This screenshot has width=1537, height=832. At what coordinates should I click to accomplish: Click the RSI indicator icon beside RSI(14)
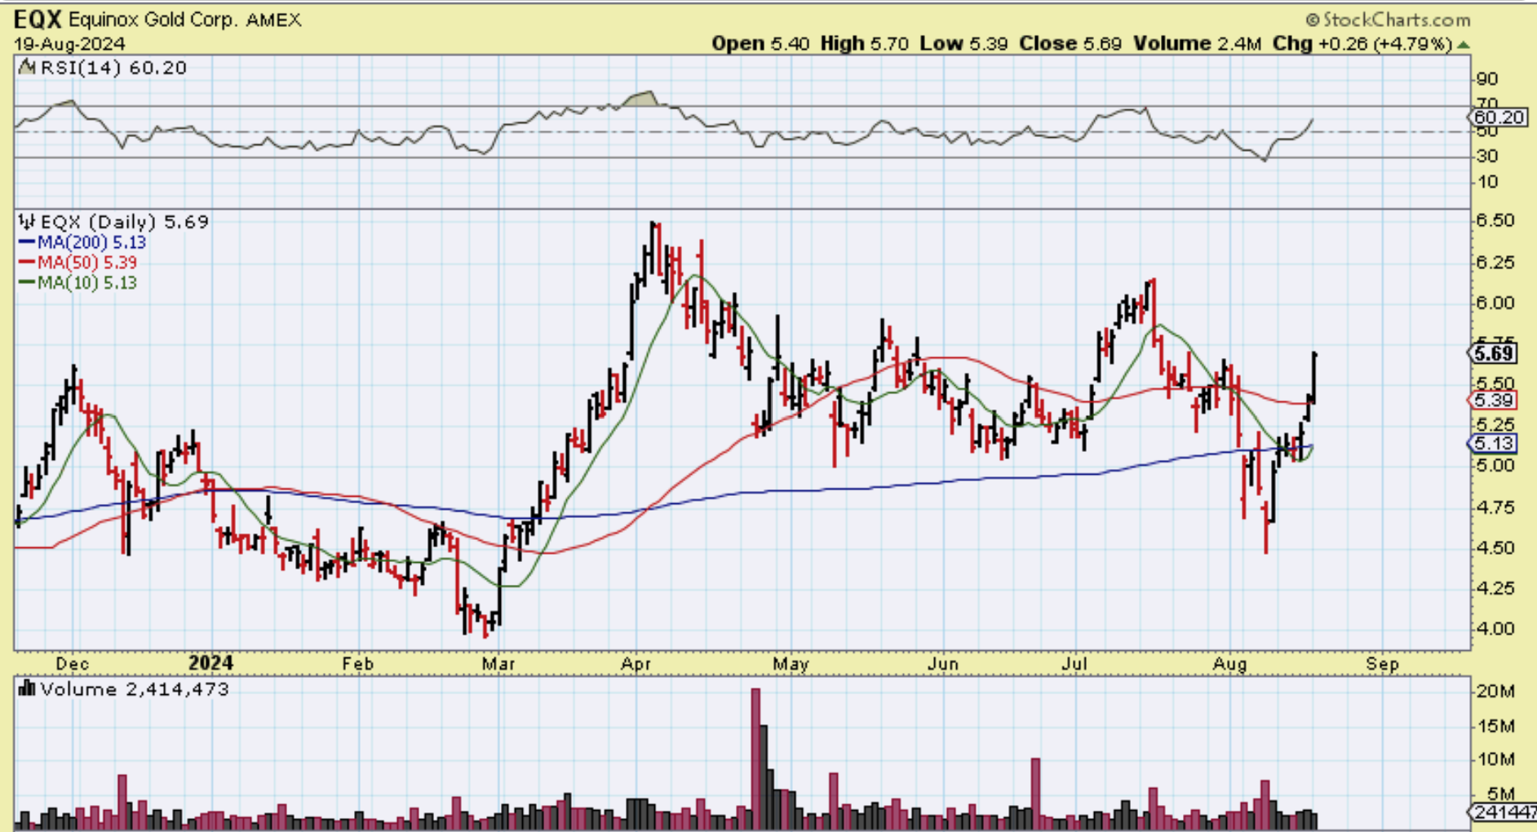tap(27, 68)
